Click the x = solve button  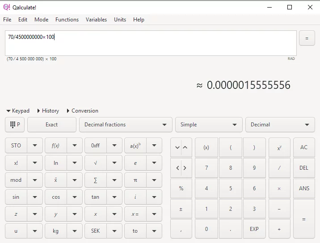coord(135,214)
